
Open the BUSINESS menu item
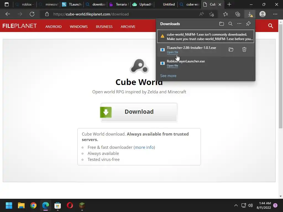[x=104, y=27]
